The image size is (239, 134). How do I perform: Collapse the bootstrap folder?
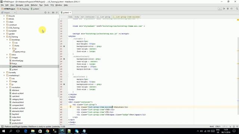tap(7, 40)
